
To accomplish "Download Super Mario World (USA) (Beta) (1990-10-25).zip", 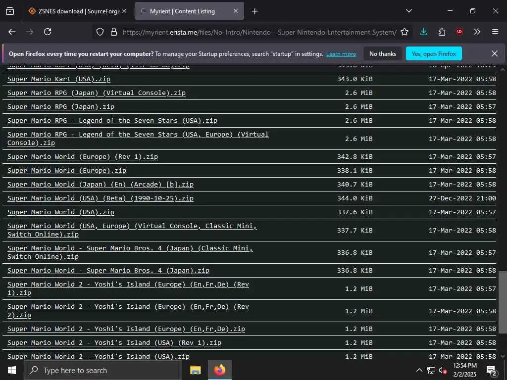I will pos(100,198).
